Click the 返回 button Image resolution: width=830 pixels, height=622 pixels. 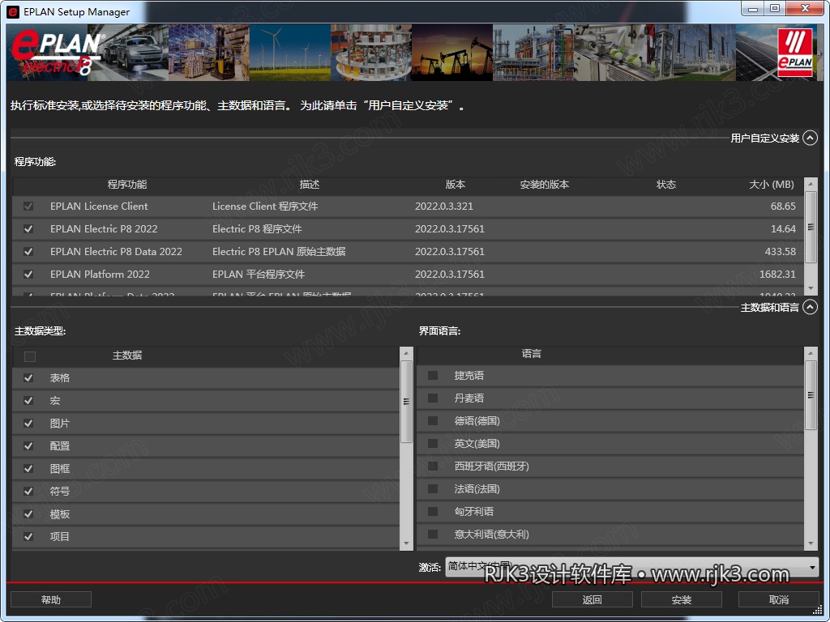click(593, 600)
